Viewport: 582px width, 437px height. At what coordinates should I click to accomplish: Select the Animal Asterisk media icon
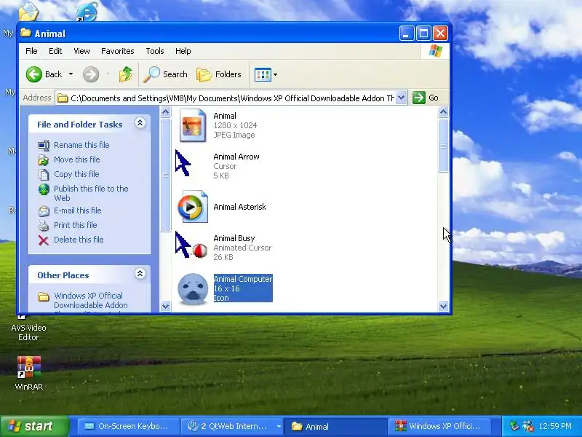pos(193,207)
